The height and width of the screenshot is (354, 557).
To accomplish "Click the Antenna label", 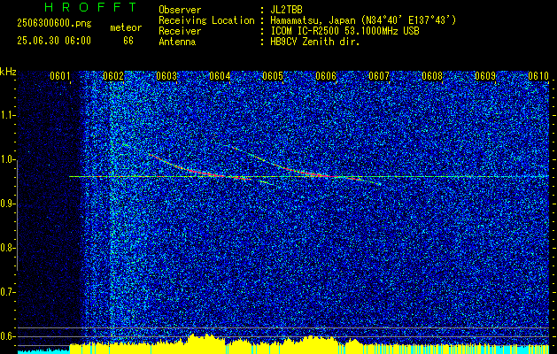I will (177, 42).
